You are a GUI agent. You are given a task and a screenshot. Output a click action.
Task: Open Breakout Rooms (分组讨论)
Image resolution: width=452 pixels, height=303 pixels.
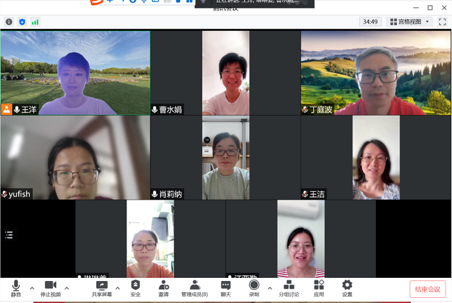[x=289, y=287]
